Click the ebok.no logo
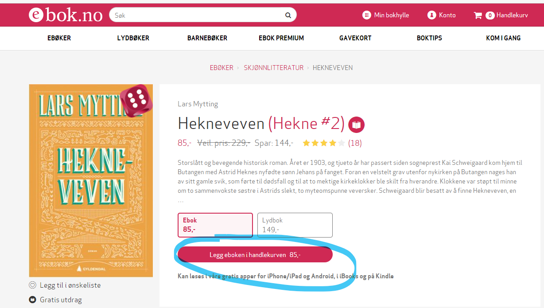544x308 pixels. pos(66,15)
